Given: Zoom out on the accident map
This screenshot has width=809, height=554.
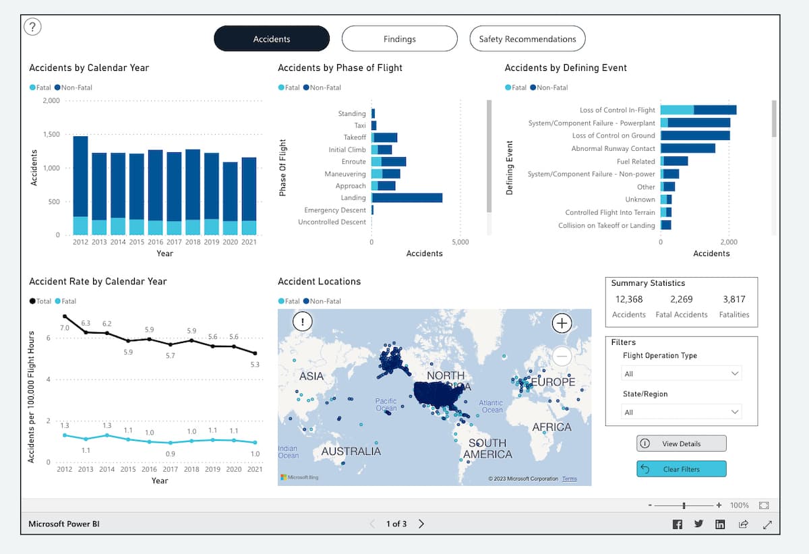Looking at the screenshot, I should pyautogui.click(x=562, y=355).
